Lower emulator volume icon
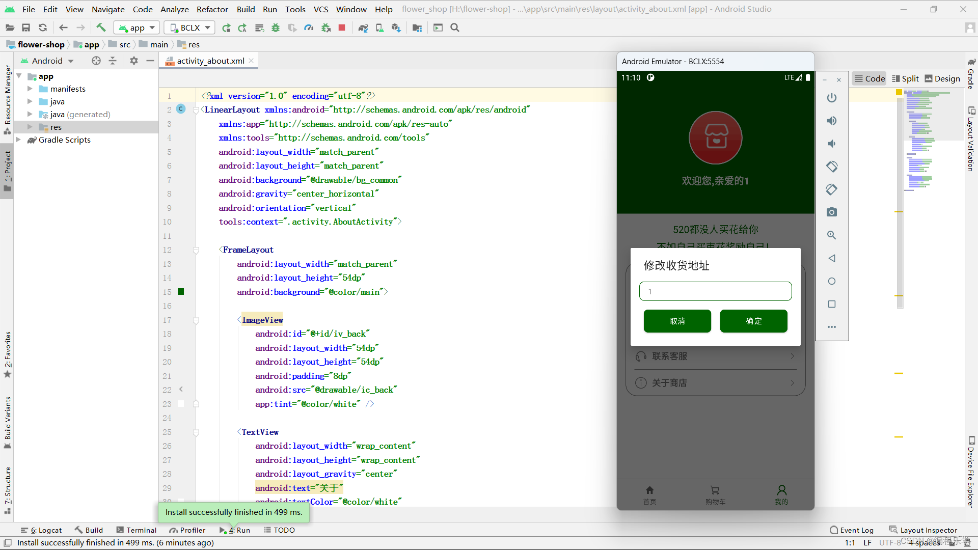978x550 pixels. coord(832,144)
